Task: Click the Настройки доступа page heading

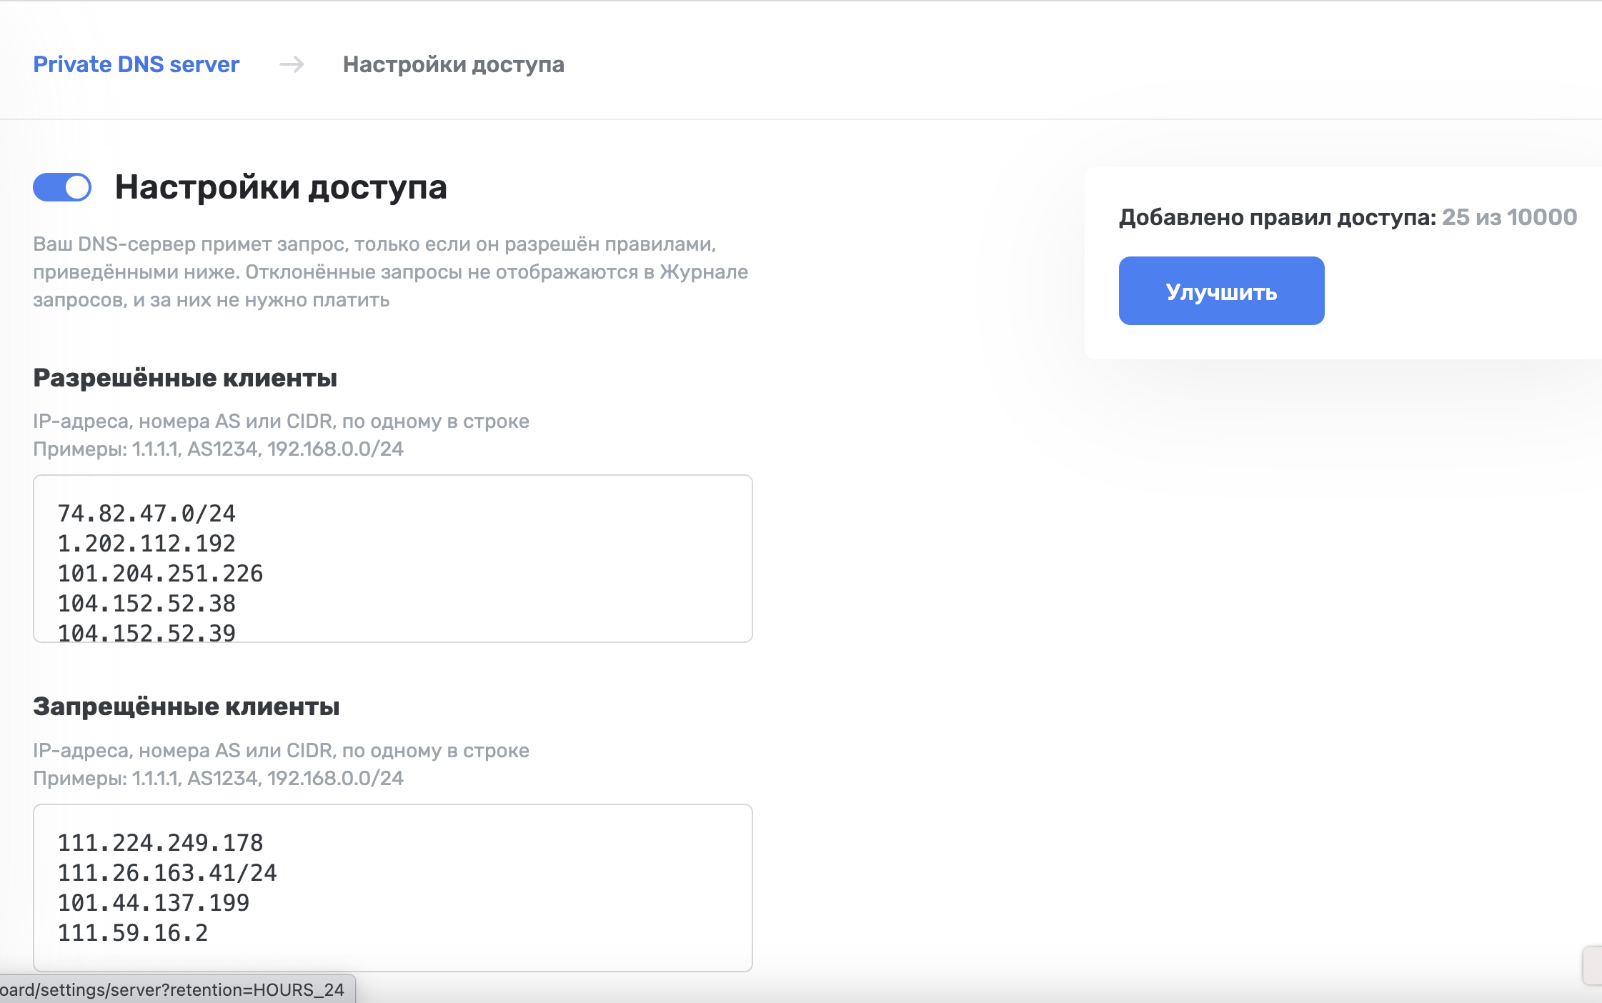Action: [281, 187]
